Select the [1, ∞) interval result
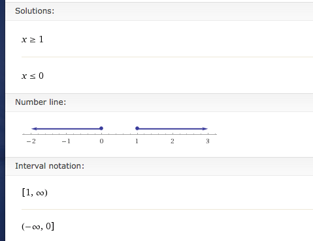The width and height of the screenshot is (313, 241). point(35,193)
